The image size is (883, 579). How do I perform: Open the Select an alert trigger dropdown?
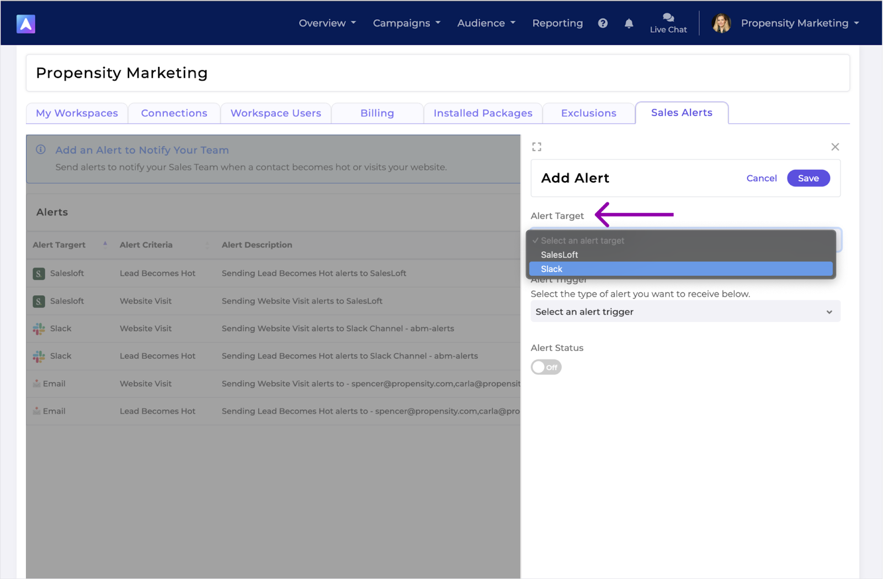[x=685, y=311]
